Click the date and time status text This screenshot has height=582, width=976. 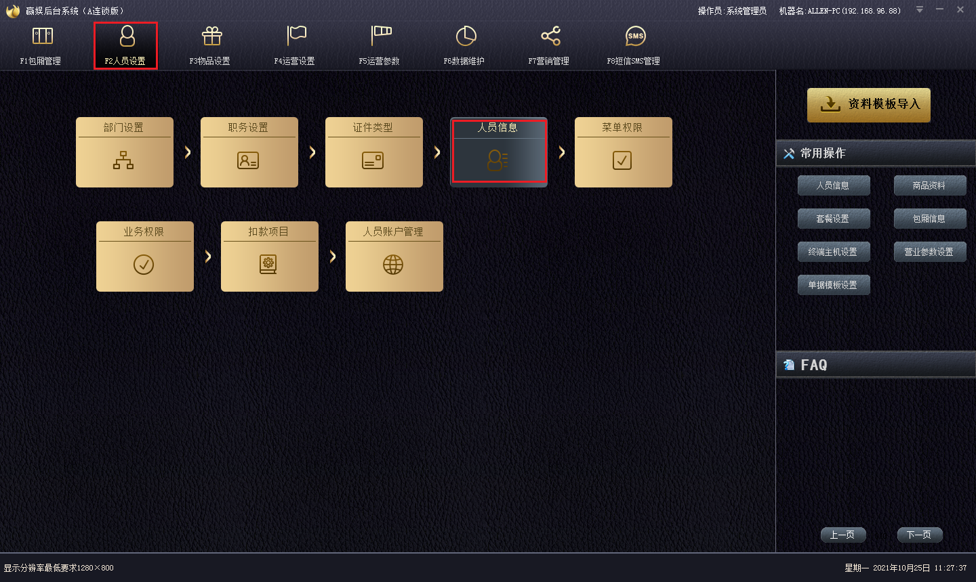coord(906,568)
